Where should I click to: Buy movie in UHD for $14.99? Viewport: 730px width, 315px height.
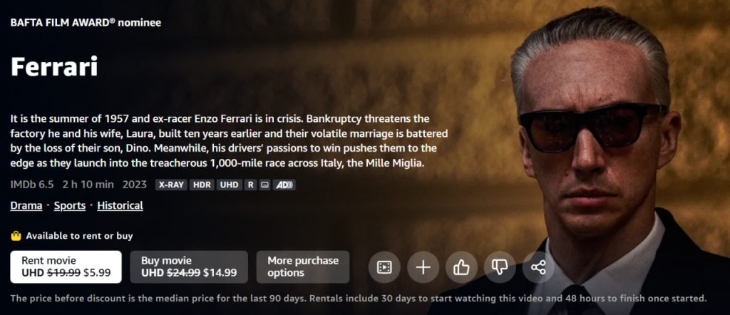188,267
